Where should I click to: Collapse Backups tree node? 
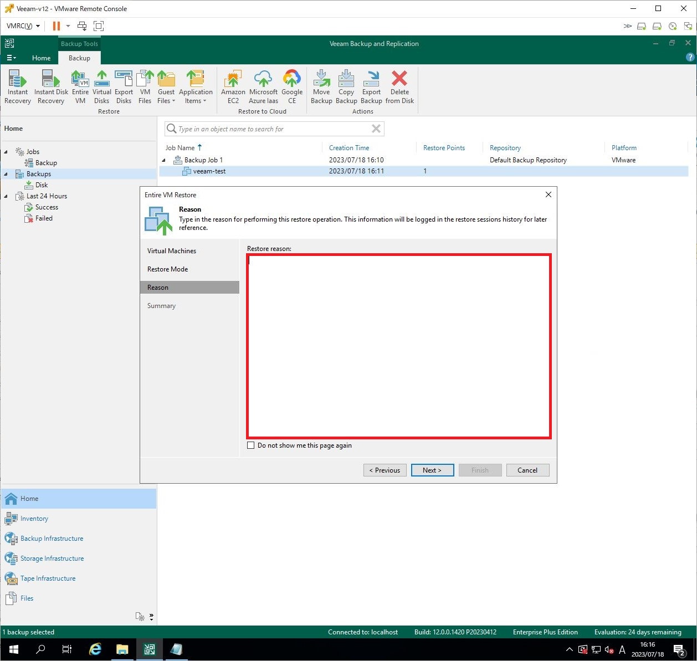click(6, 174)
